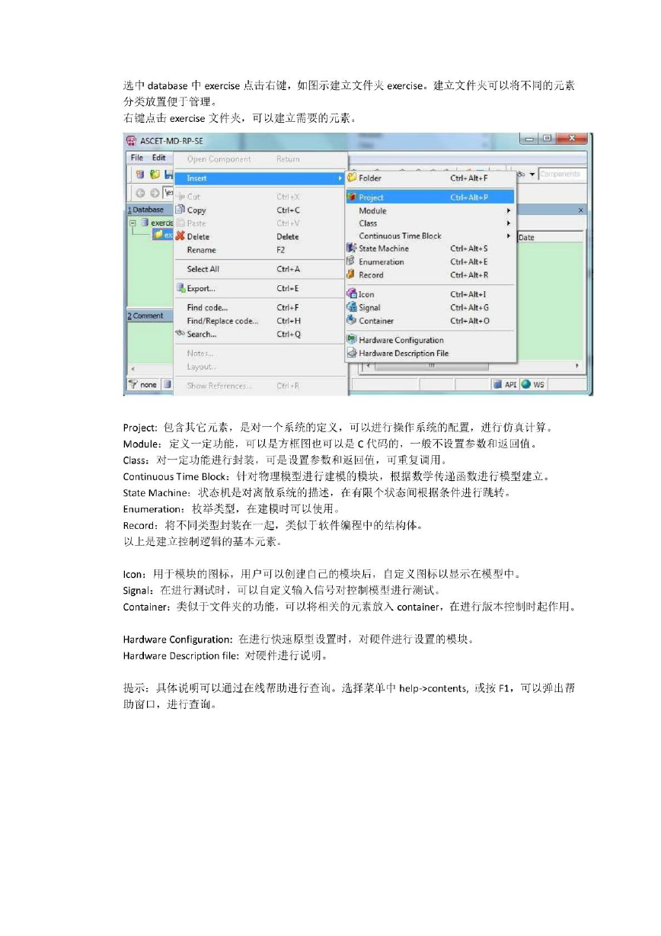Open the Edit menu
Image resolution: width=661 pixels, height=936 pixels.
coord(158,158)
